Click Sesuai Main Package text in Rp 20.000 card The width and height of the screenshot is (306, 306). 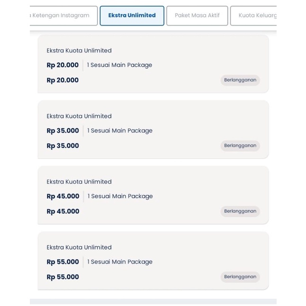coord(121,65)
